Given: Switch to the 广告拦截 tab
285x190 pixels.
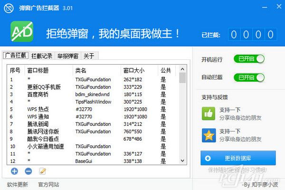Looking at the screenshot, I should (16, 55).
